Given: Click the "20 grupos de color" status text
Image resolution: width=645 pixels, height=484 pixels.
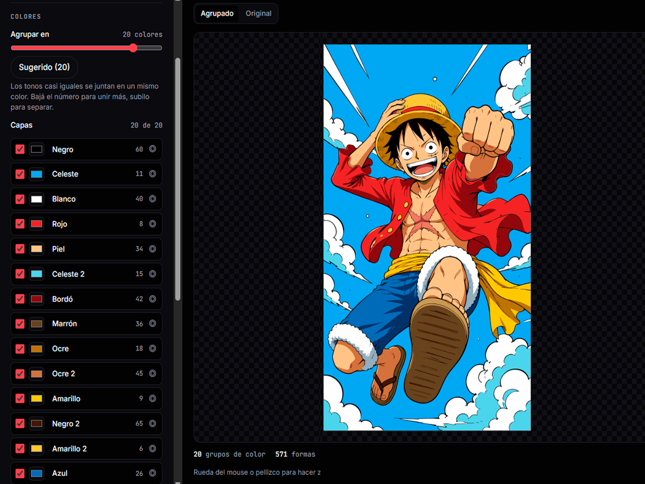Looking at the screenshot, I should 230,454.
